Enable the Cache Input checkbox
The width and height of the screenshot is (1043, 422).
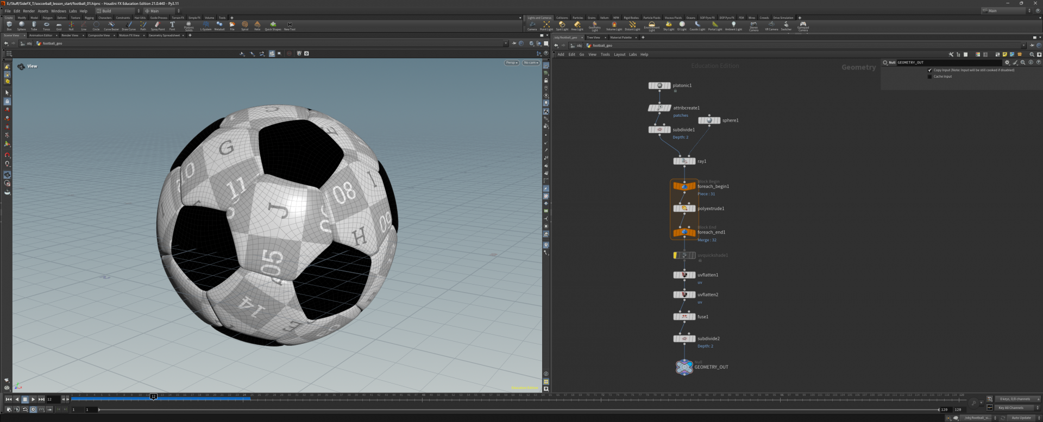930,77
